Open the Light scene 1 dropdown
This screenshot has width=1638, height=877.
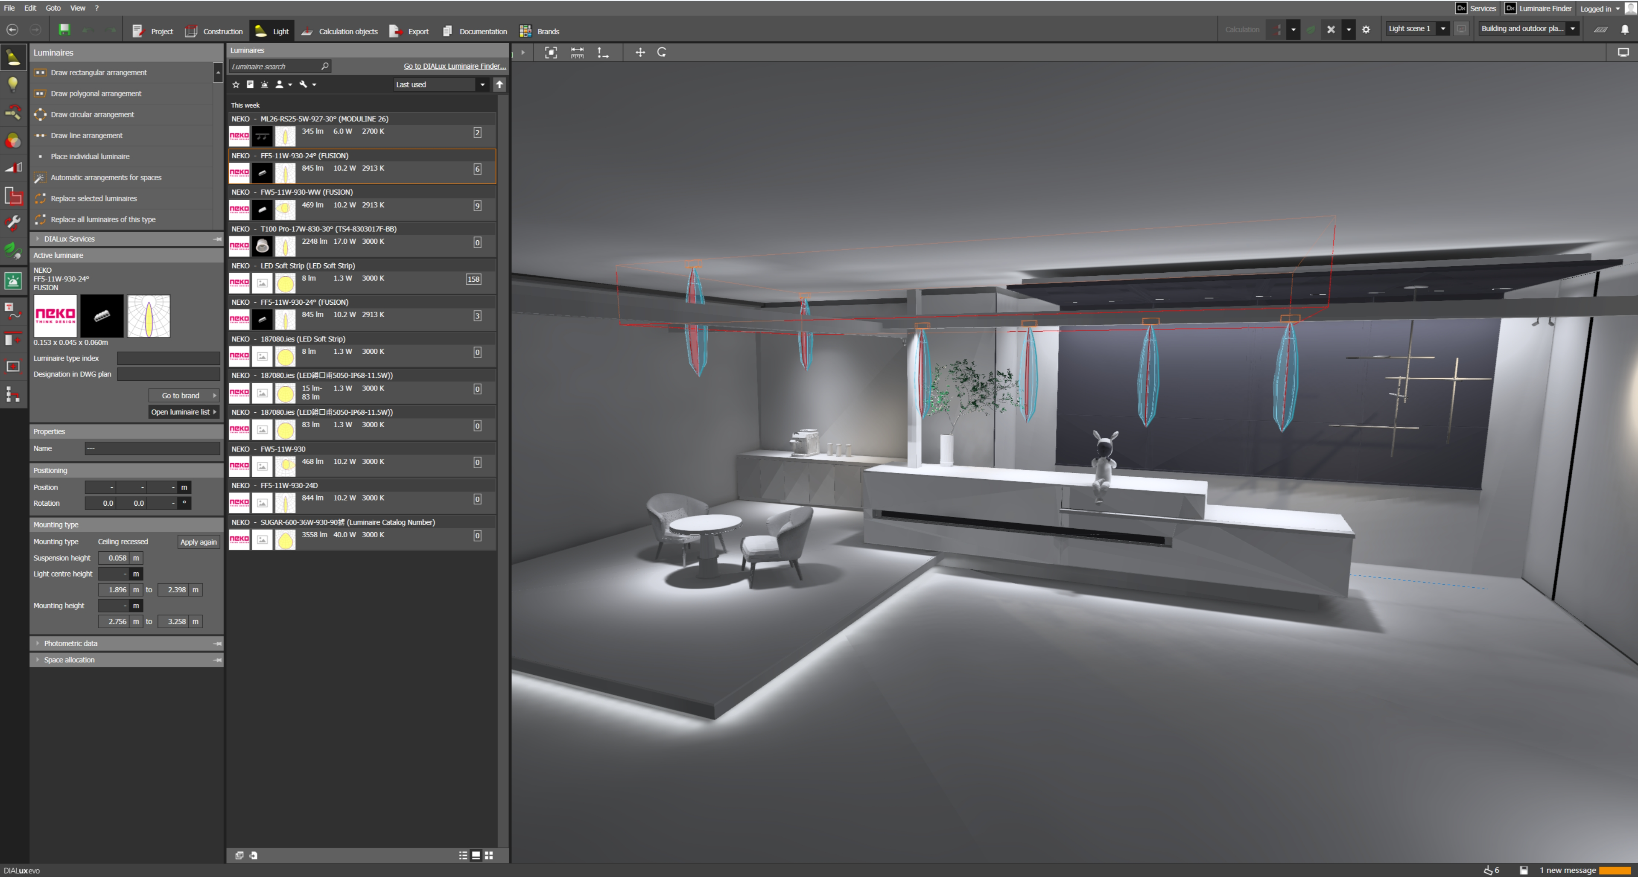(x=1443, y=29)
